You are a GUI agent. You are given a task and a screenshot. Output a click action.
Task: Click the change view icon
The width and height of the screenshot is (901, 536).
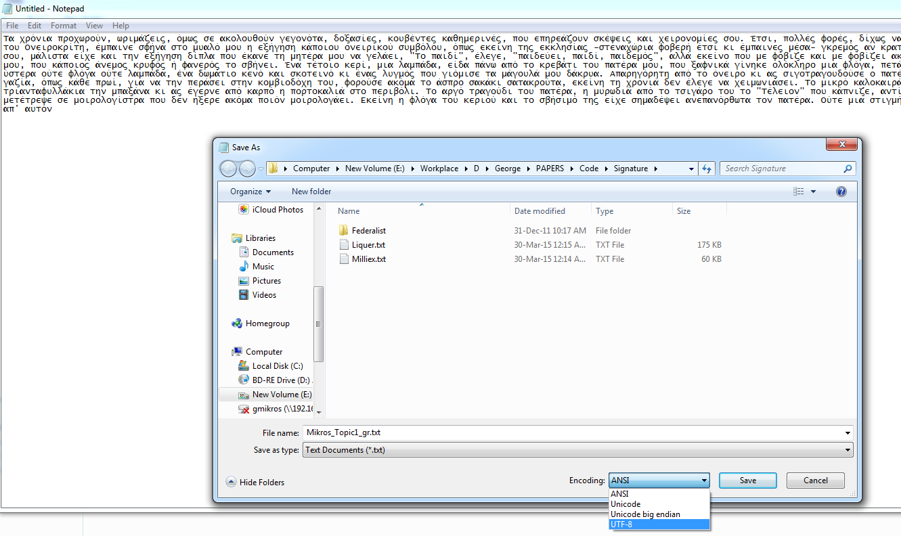pos(798,192)
